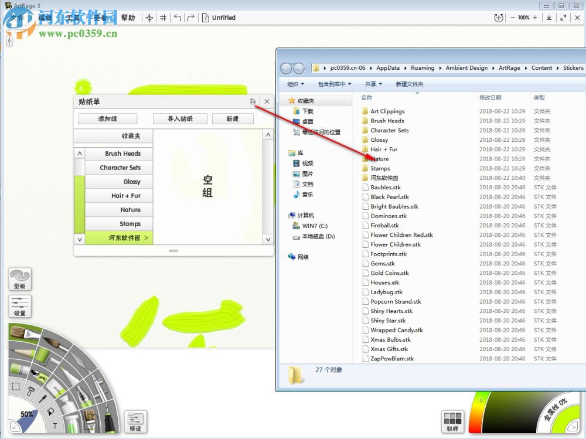Screen dimensions: 586x439
Task: Click the canvas rotate/zoom icon
Action: (499, 18)
